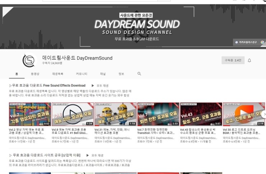This screenshot has height=174, width=266.
Task: Click the view count 조회수 6.9만회 · 11개월 전
Action: click(x=196, y=142)
